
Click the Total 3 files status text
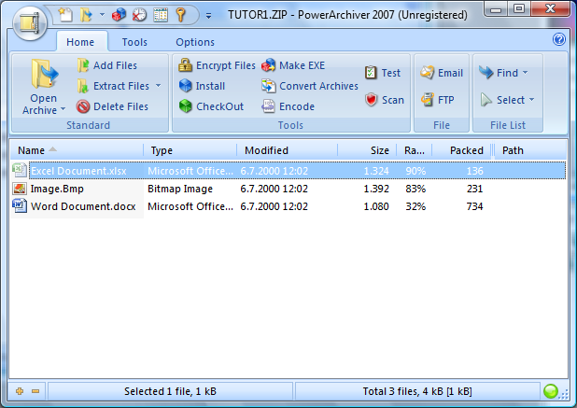pos(417,391)
